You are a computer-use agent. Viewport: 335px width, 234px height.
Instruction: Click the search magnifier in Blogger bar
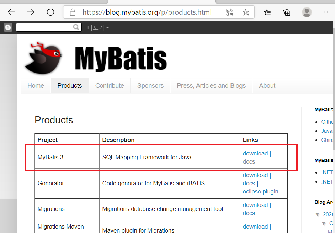[x=76, y=27]
